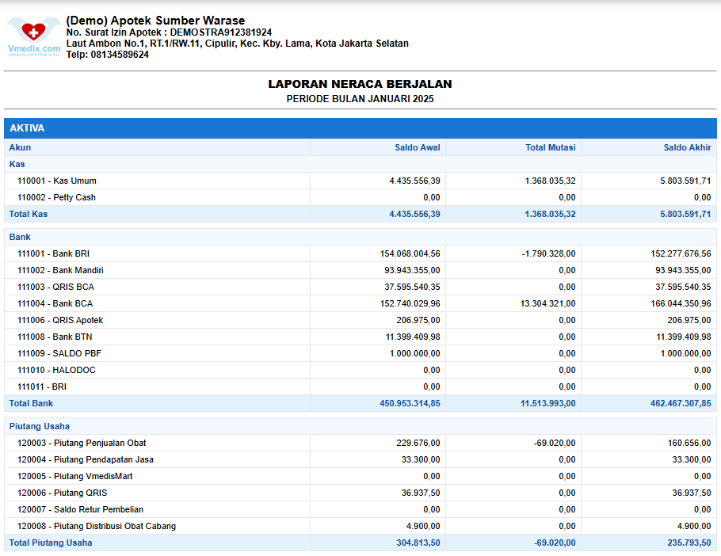Click the Total Mutasi column header
Screen dimensions: 721x556
pyautogui.click(x=551, y=147)
